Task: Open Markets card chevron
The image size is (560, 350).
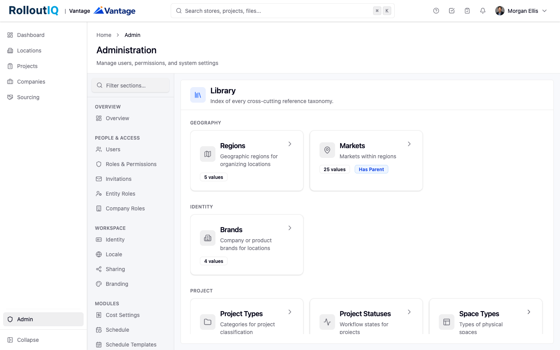Action: [409, 144]
